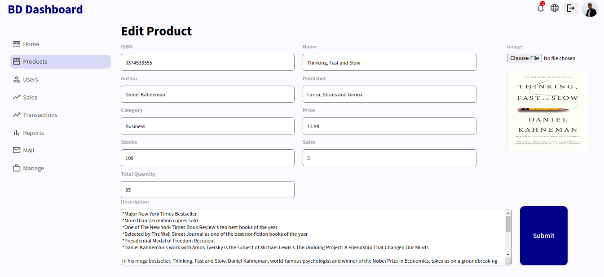Click the globe language icon
Screen dimensions: 604x277
[x=555, y=8]
